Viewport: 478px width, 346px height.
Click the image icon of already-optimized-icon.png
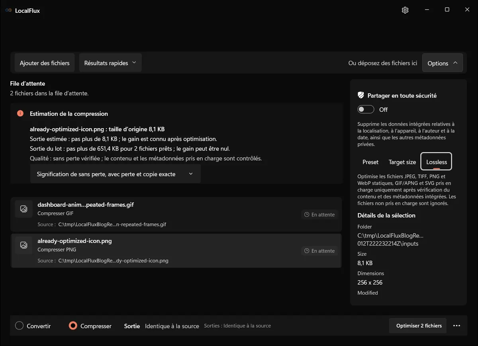[24, 245]
